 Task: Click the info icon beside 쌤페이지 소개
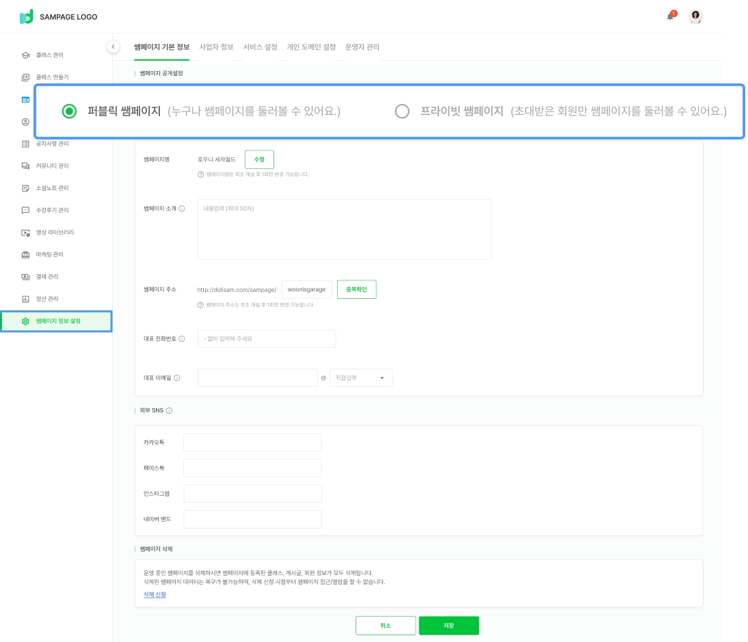182,209
